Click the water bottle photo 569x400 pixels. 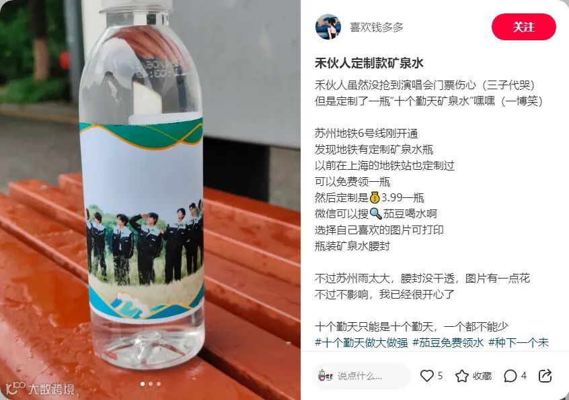(150, 200)
